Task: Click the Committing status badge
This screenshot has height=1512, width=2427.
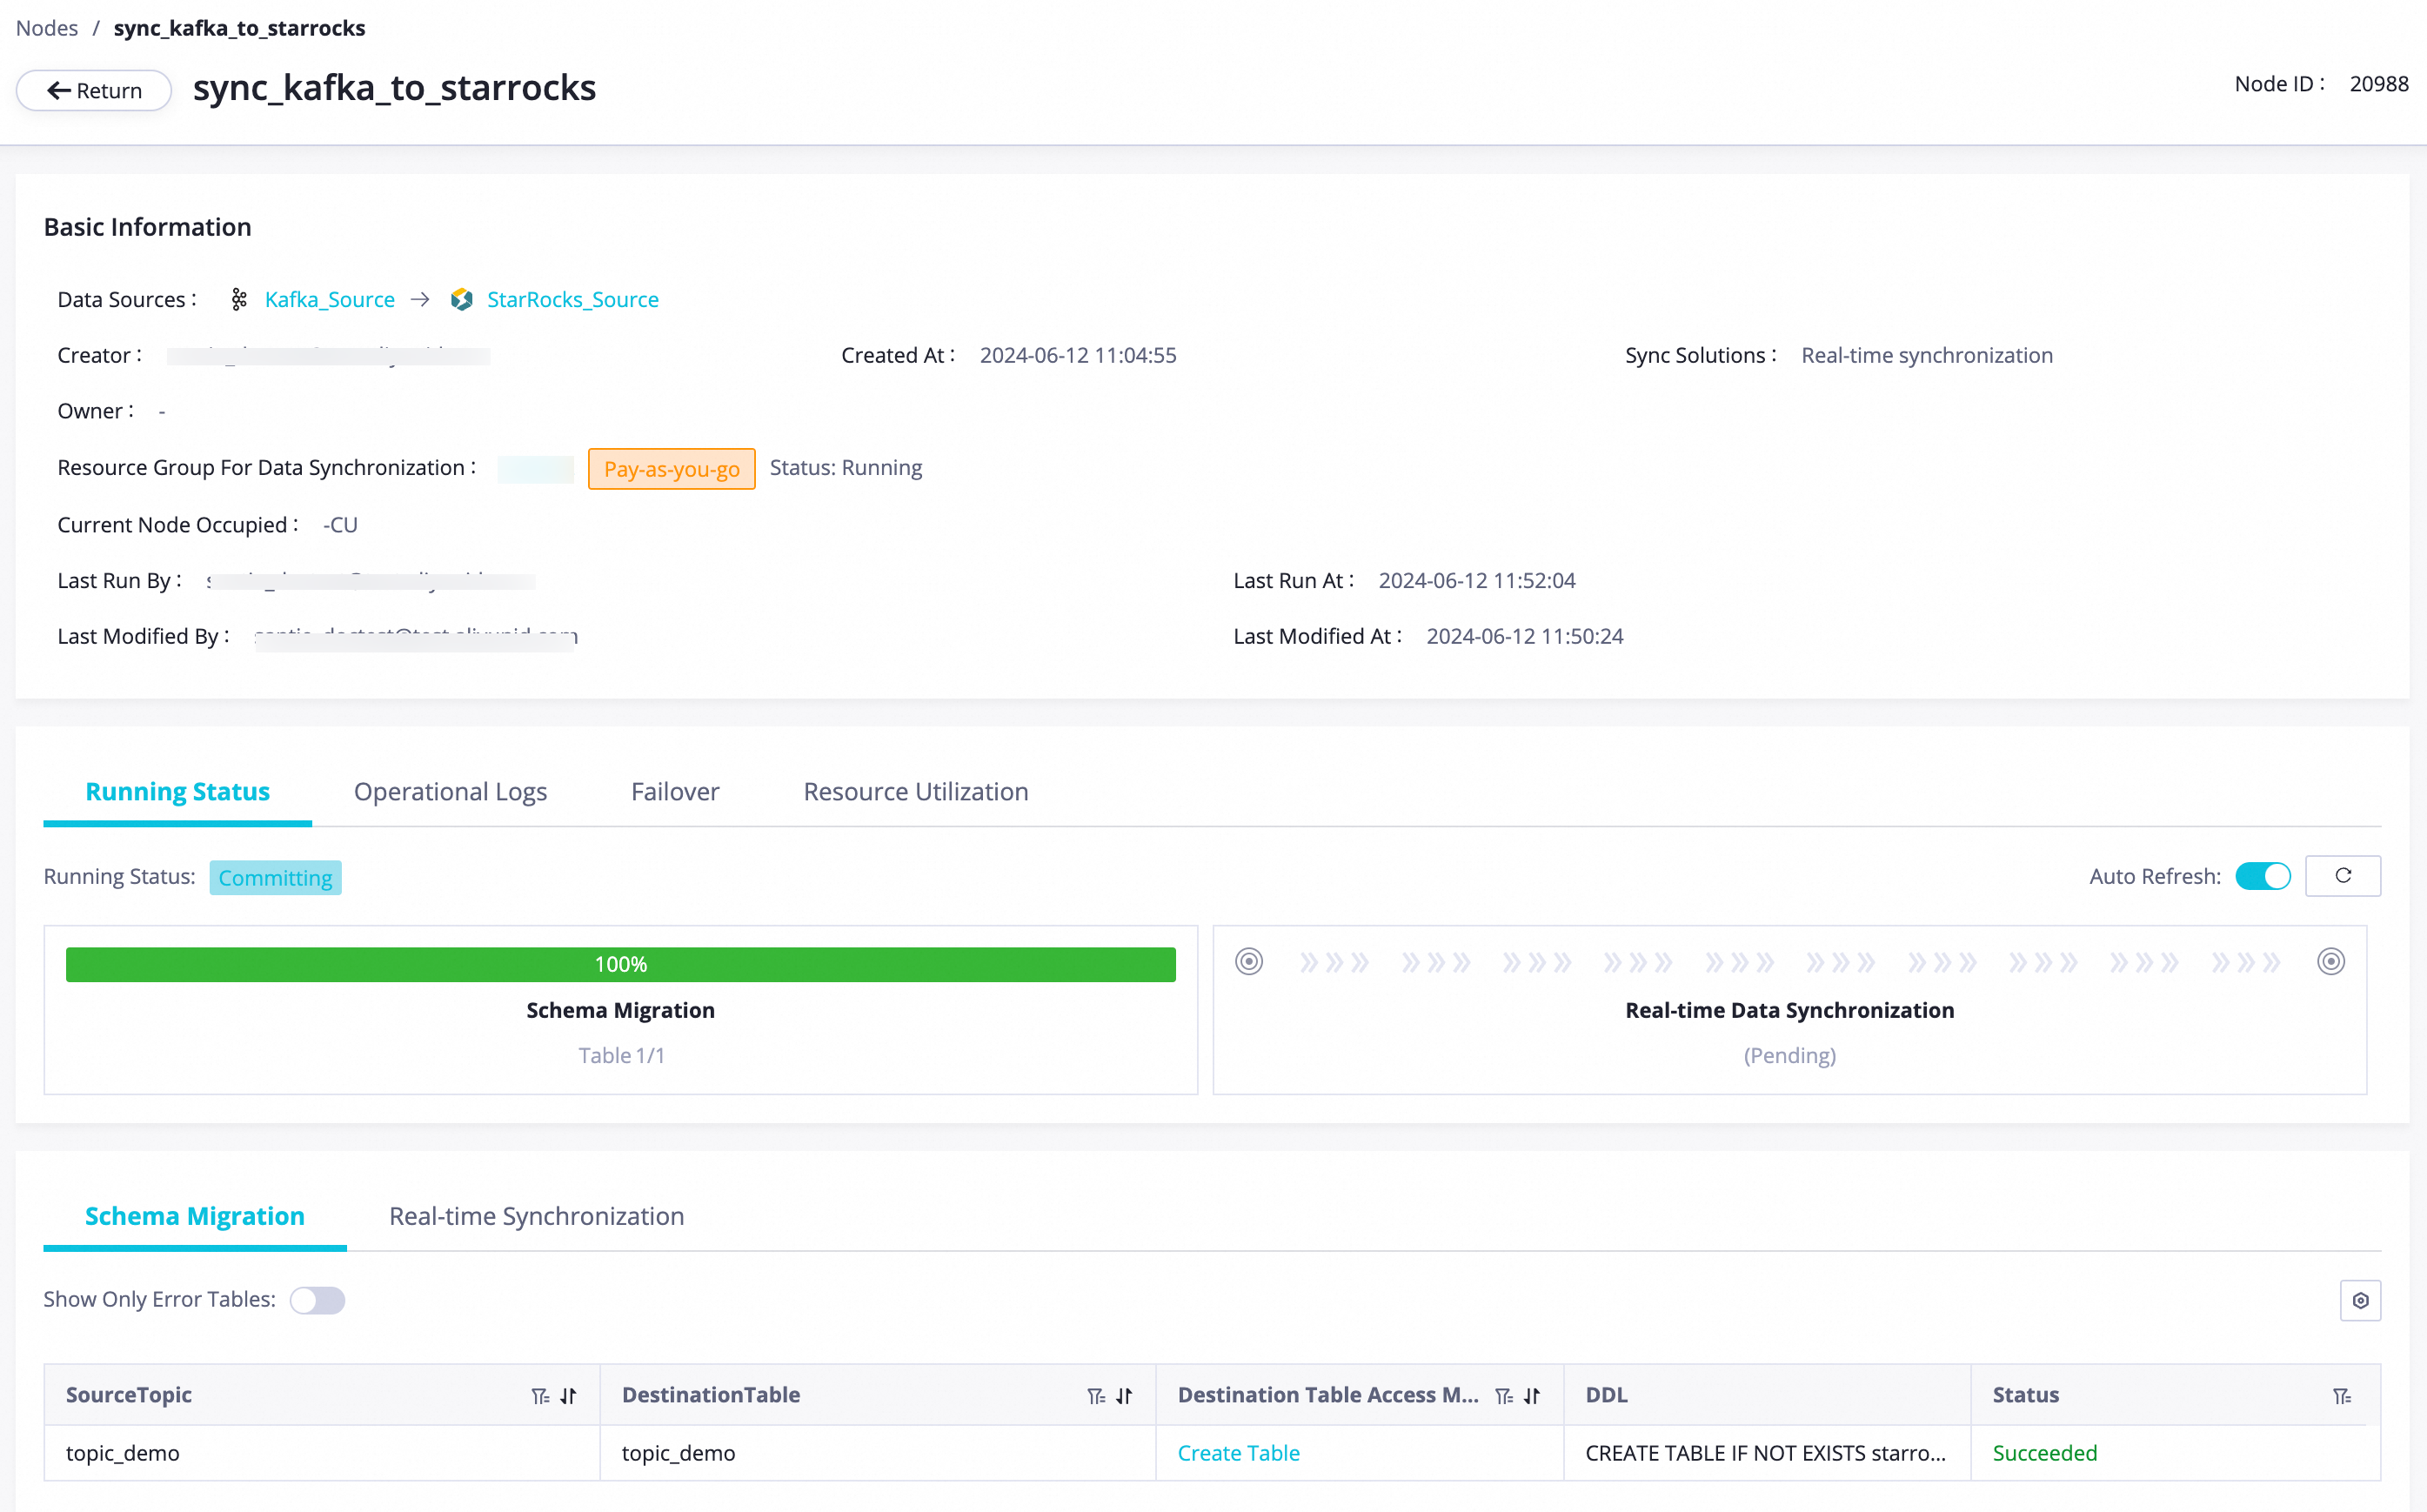Action: (x=275, y=877)
